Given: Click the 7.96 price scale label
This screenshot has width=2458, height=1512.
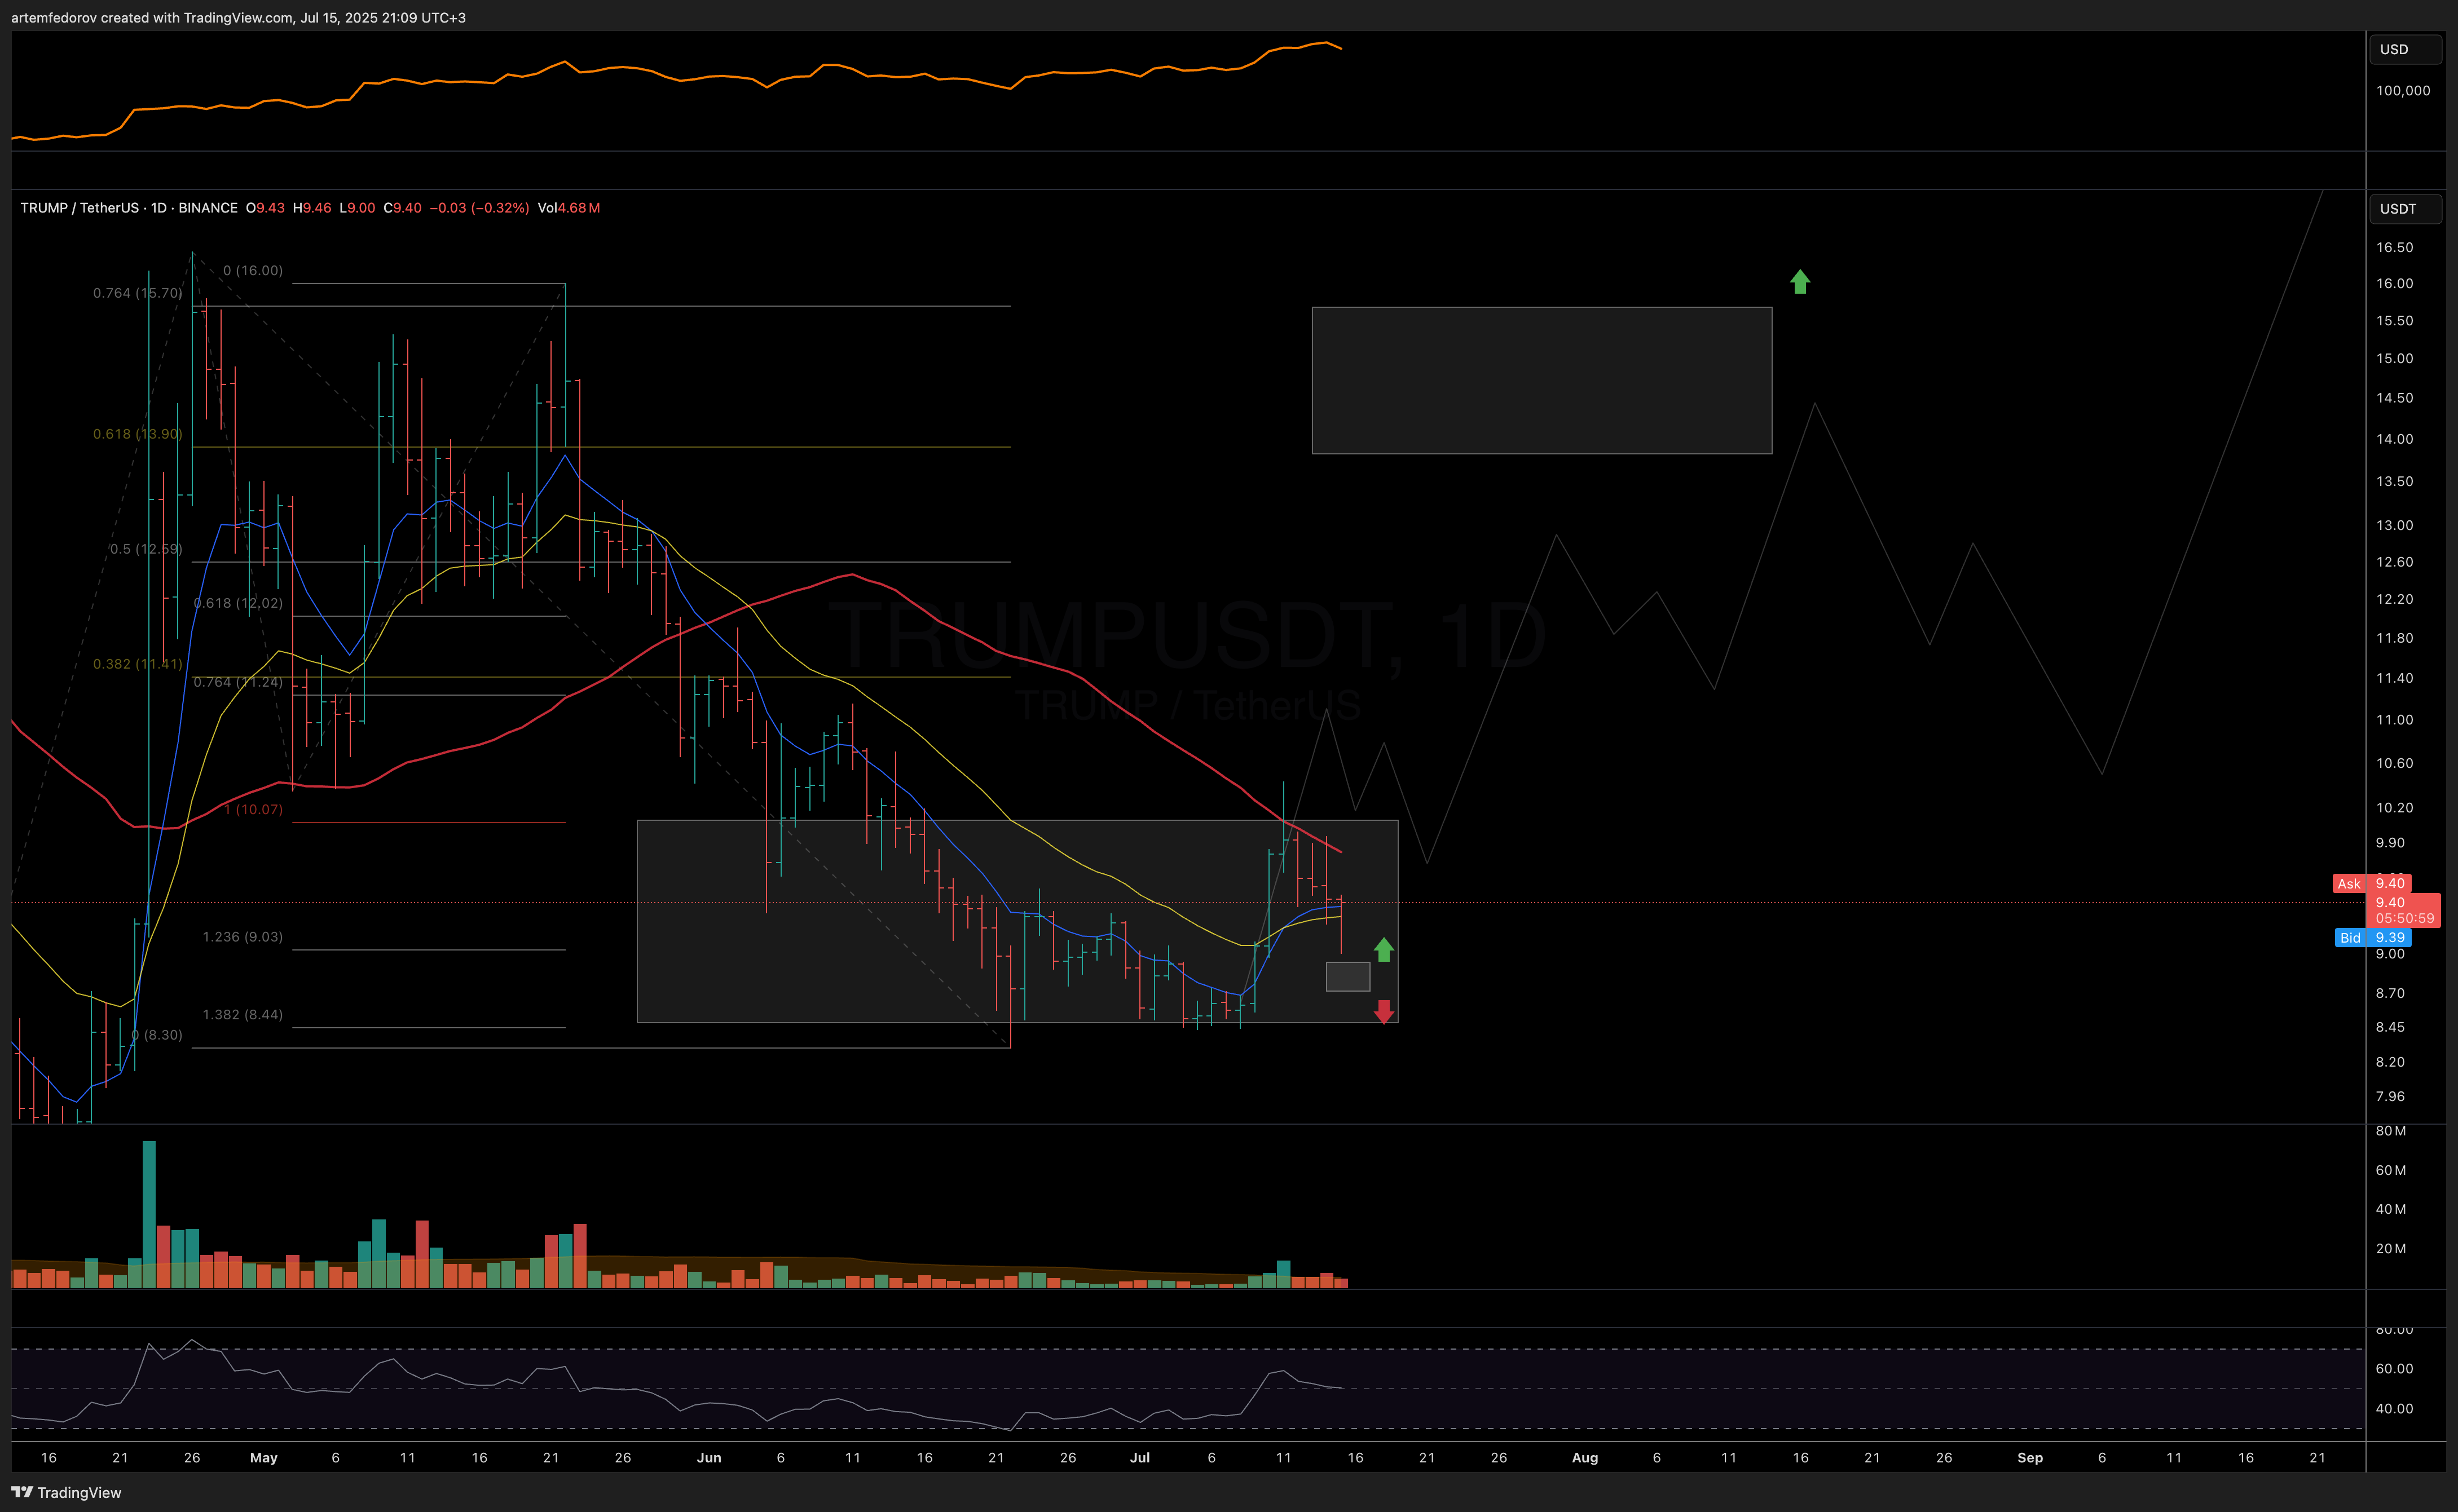Looking at the screenshot, I should (2390, 1096).
